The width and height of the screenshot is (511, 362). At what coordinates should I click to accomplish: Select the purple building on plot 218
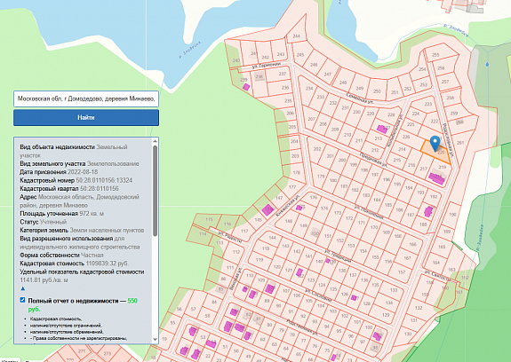[x=436, y=178]
